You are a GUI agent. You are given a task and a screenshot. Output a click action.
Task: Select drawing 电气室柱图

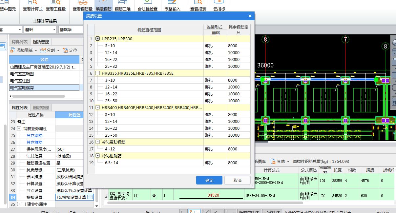[44, 81]
